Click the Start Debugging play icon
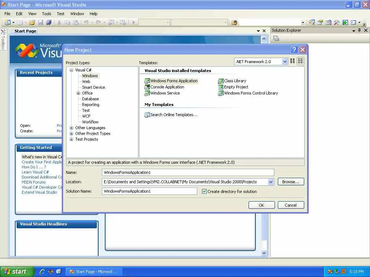This screenshot has height=277, width=370. (x=134, y=22)
